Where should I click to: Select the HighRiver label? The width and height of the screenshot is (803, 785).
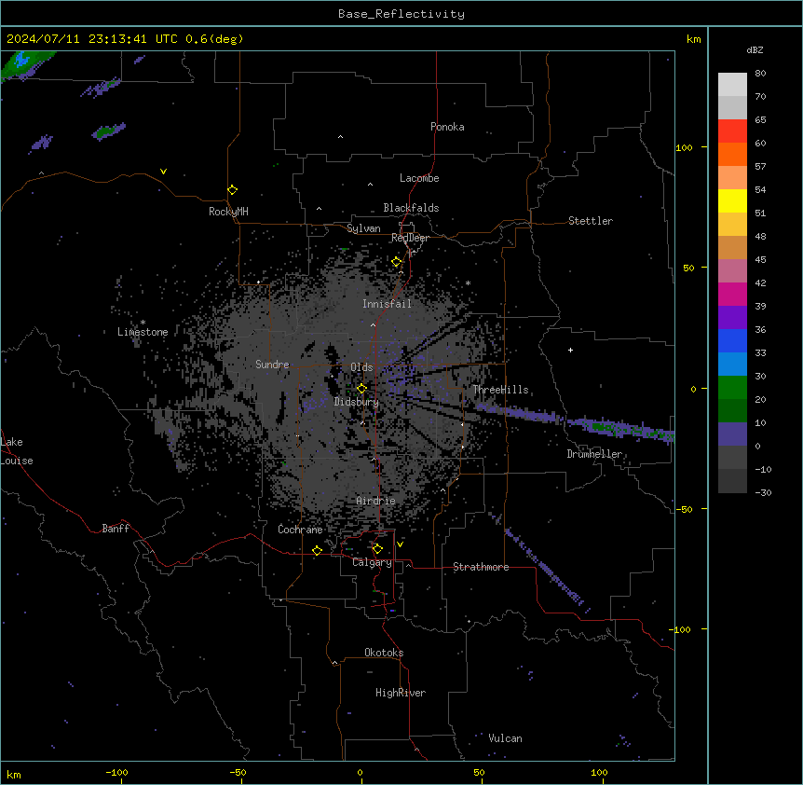coord(401,693)
